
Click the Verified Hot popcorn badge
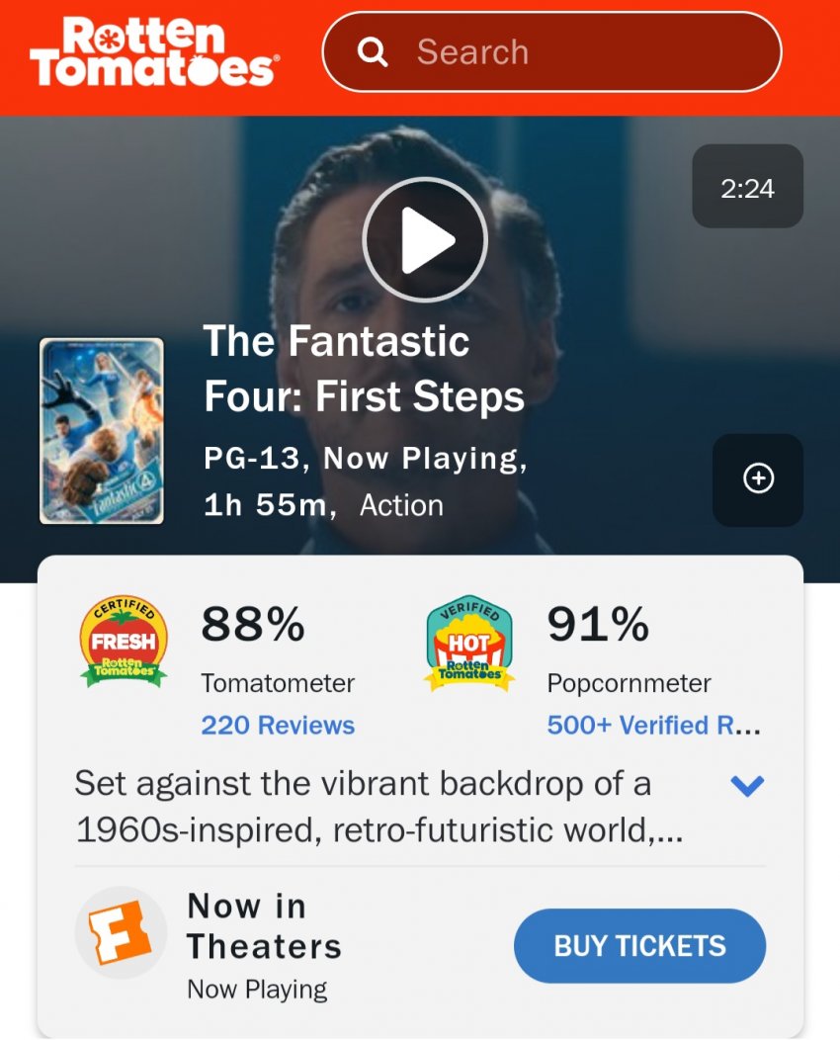tap(469, 643)
